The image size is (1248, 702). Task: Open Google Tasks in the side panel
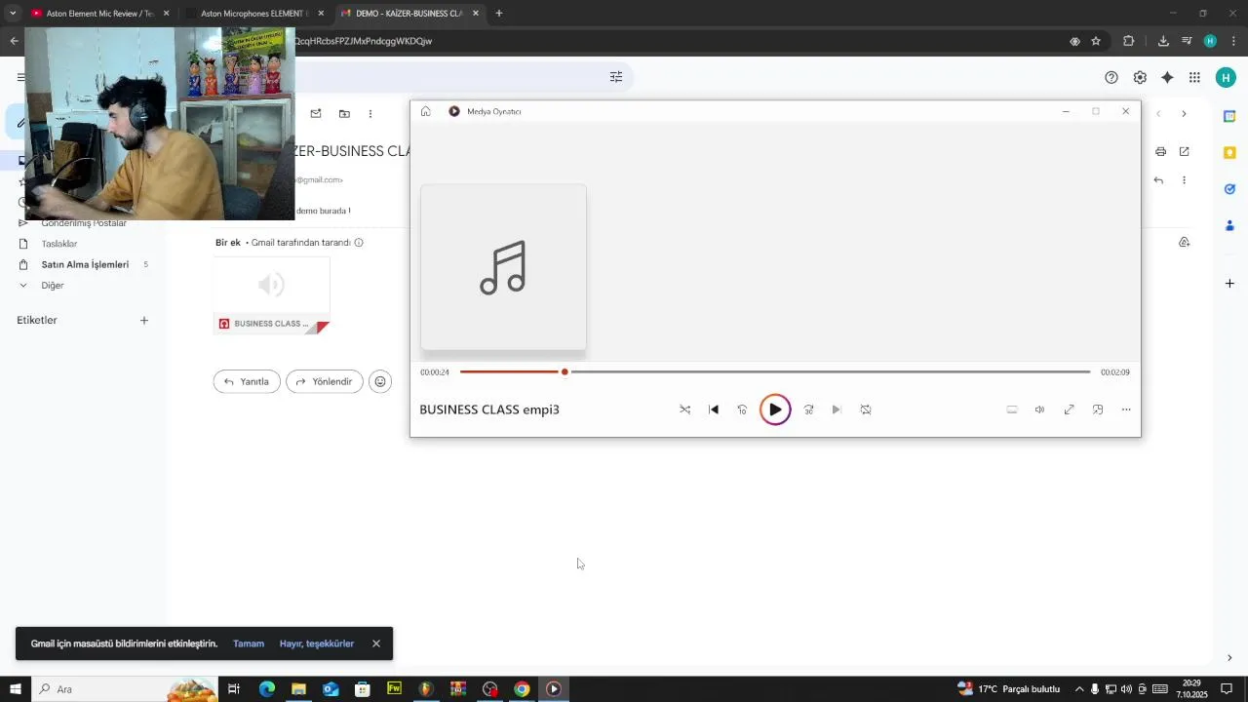[1229, 189]
